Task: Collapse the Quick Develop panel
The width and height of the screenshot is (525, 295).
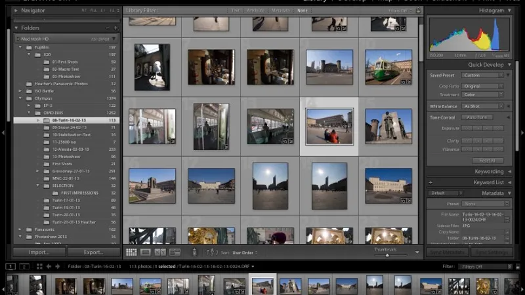Action: tap(509, 65)
